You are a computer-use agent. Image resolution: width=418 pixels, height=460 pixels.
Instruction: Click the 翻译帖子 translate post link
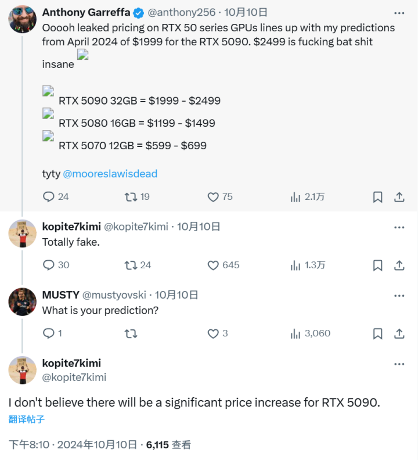[27, 419]
